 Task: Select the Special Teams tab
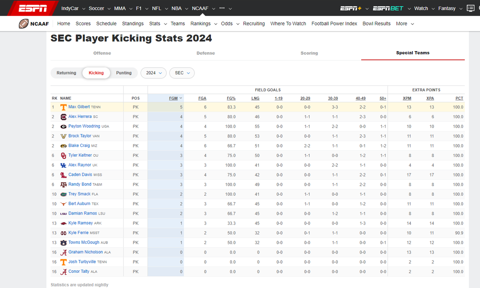pyautogui.click(x=413, y=53)
